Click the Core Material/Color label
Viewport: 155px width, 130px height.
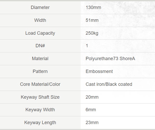click(x=40, y=84)
